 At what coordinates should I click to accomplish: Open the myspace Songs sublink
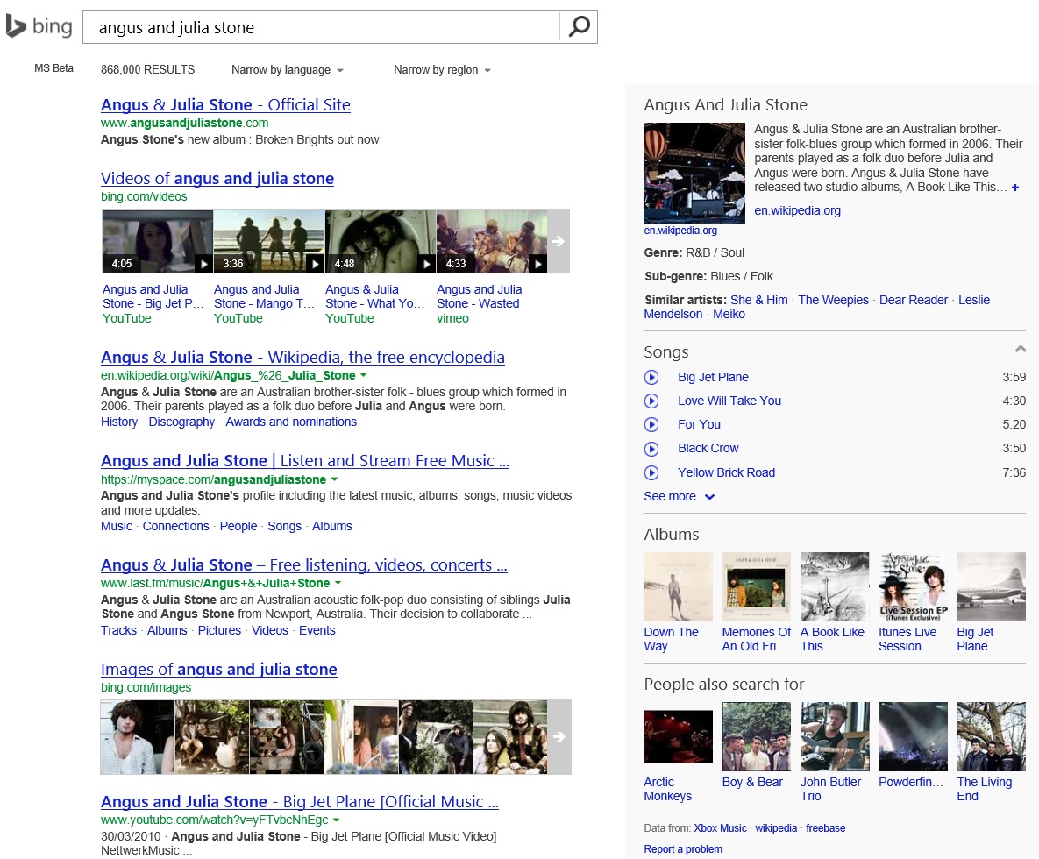pos(284,526)
